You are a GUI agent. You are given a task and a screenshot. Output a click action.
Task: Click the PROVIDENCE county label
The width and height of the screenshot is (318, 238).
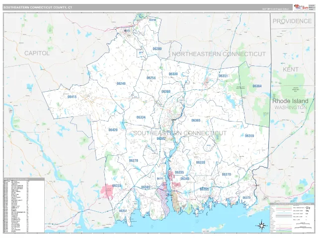point(292,21)
